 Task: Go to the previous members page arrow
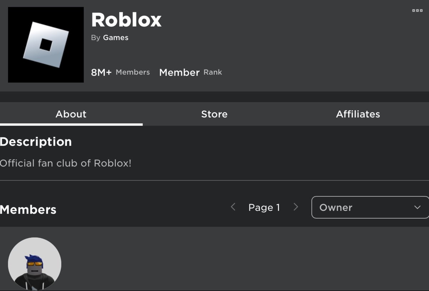(x=233, y=207)
